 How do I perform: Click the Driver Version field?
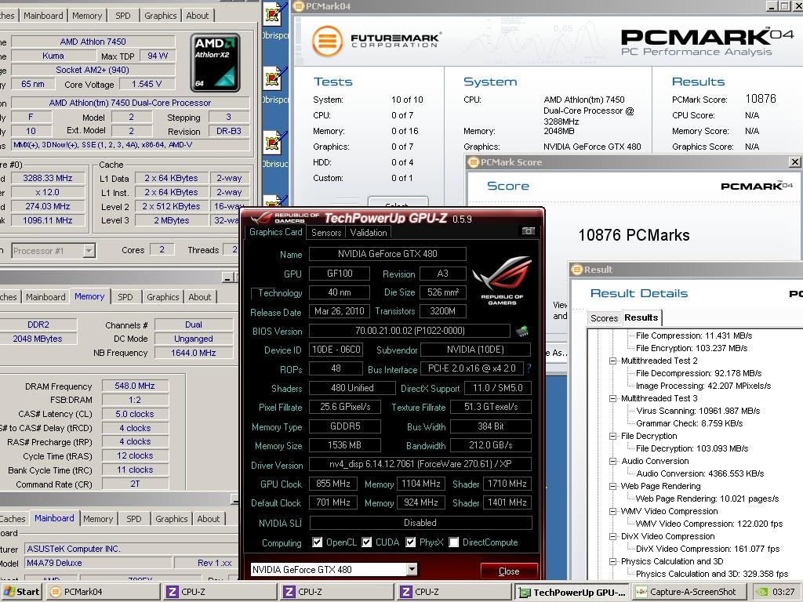420,464
